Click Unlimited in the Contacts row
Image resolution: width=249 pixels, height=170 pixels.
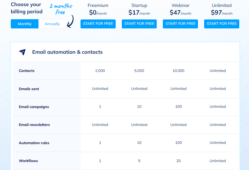[x=218, y=71]
